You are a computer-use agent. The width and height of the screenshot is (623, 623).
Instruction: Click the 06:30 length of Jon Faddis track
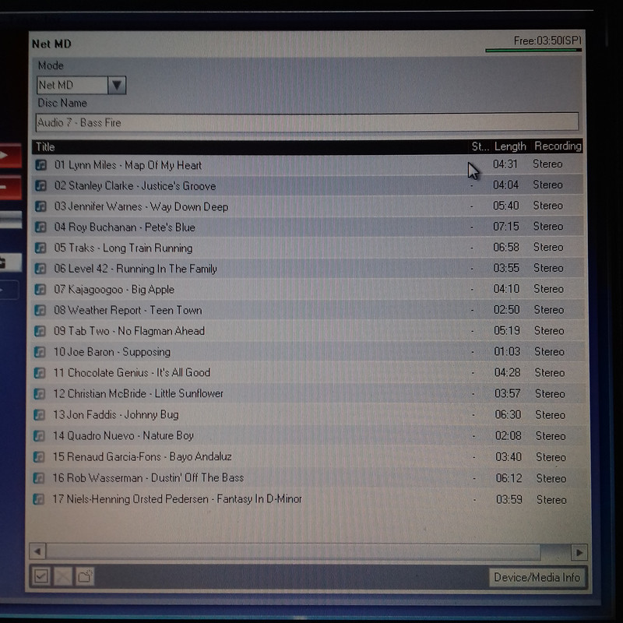click(x=509, y=414)
